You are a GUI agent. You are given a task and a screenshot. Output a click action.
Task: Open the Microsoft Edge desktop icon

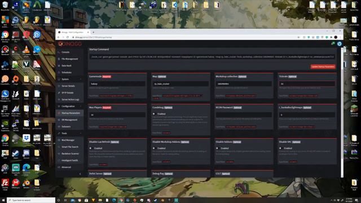click(x=27, y=169)
